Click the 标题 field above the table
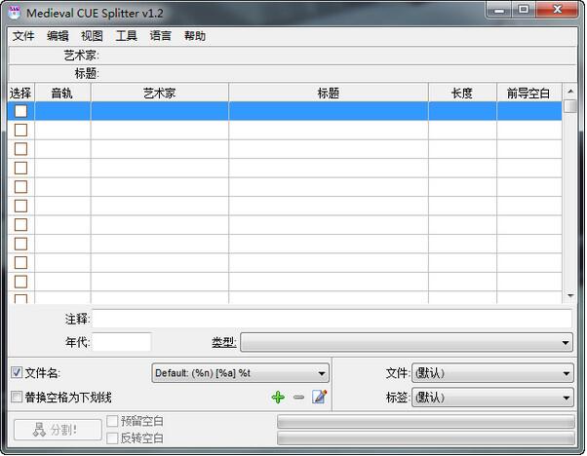587x456 pixels. pyautogui.click(x=292, y=73)
